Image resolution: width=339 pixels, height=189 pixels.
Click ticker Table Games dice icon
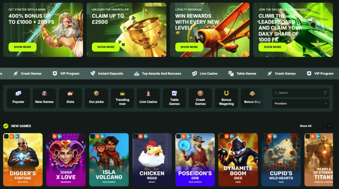pyautogui.click(x=231, y=73)
